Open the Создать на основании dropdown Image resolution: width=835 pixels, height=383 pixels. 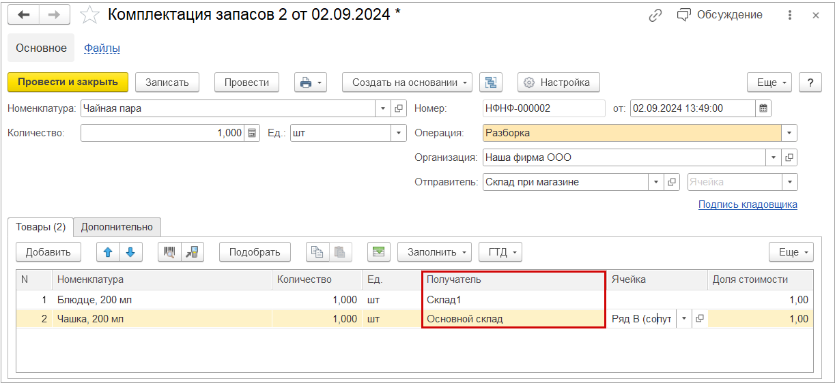(407, 82)
